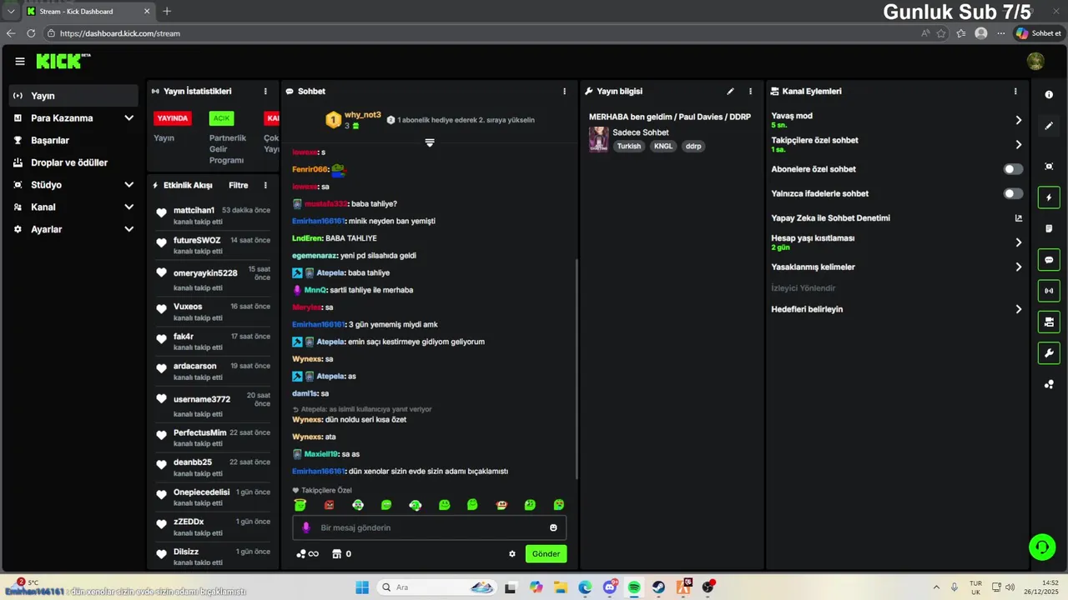Open the profile avatar in the top right

coord(1035,61)
